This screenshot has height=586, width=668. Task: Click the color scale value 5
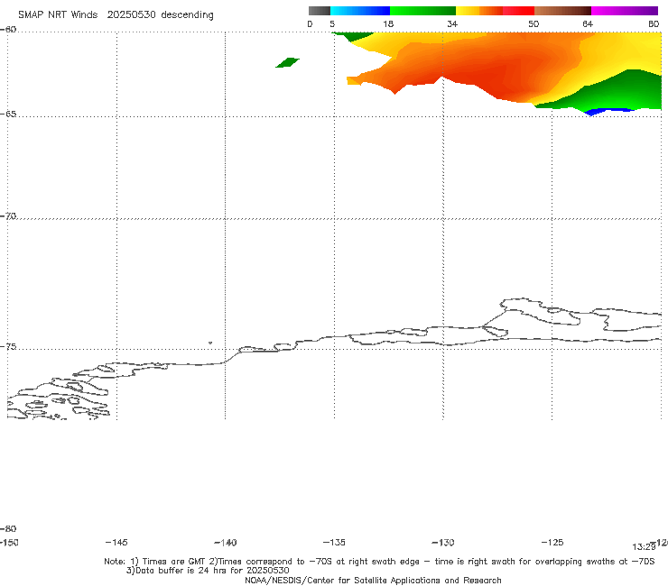pos(332,24)
